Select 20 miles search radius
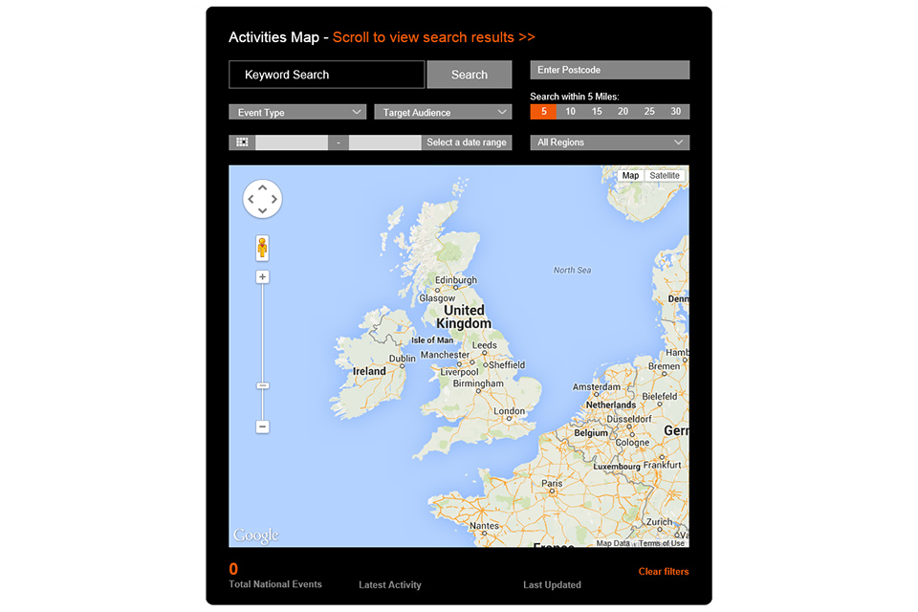This screenshot has height=612, width=918. coord(623,112)
